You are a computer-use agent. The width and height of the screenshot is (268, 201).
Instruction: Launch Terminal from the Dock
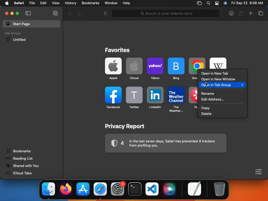click(x=135, y=189)
